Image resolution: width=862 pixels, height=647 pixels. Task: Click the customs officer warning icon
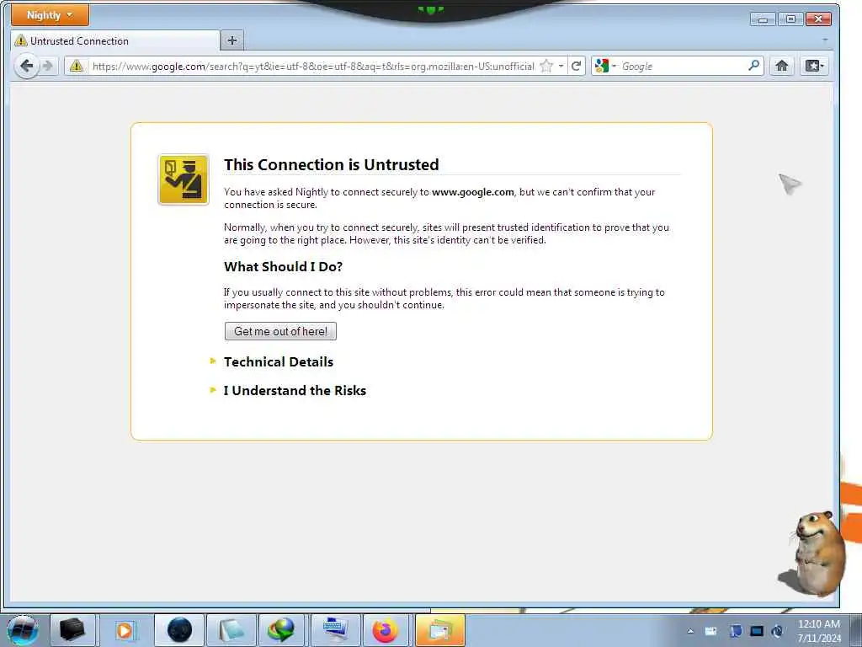184,180
